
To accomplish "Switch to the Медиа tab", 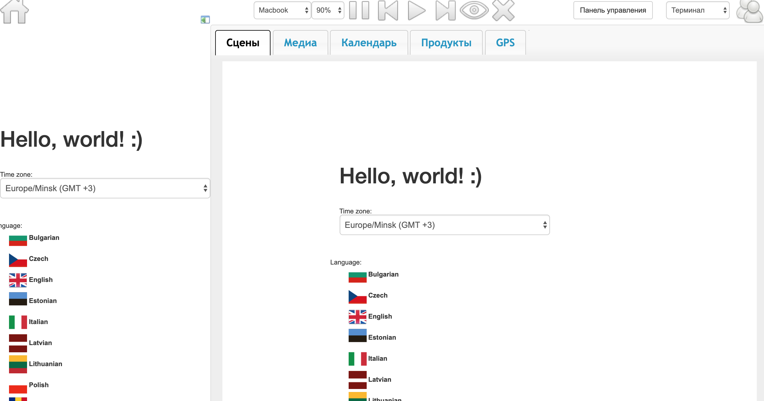I will 300,43.
